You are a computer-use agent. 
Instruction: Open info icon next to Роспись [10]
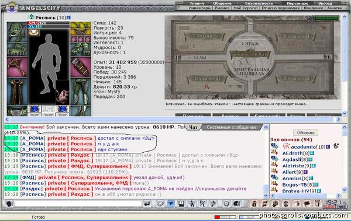click(x=68, y=17)
